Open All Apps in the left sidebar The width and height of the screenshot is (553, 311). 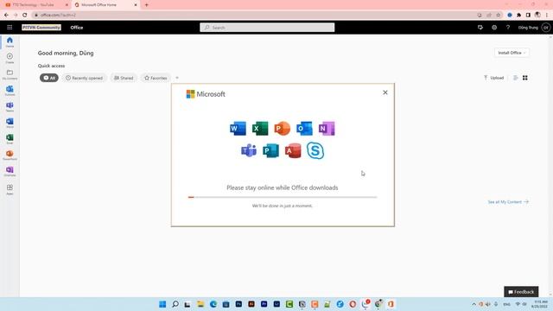click(x=10, y=189)
